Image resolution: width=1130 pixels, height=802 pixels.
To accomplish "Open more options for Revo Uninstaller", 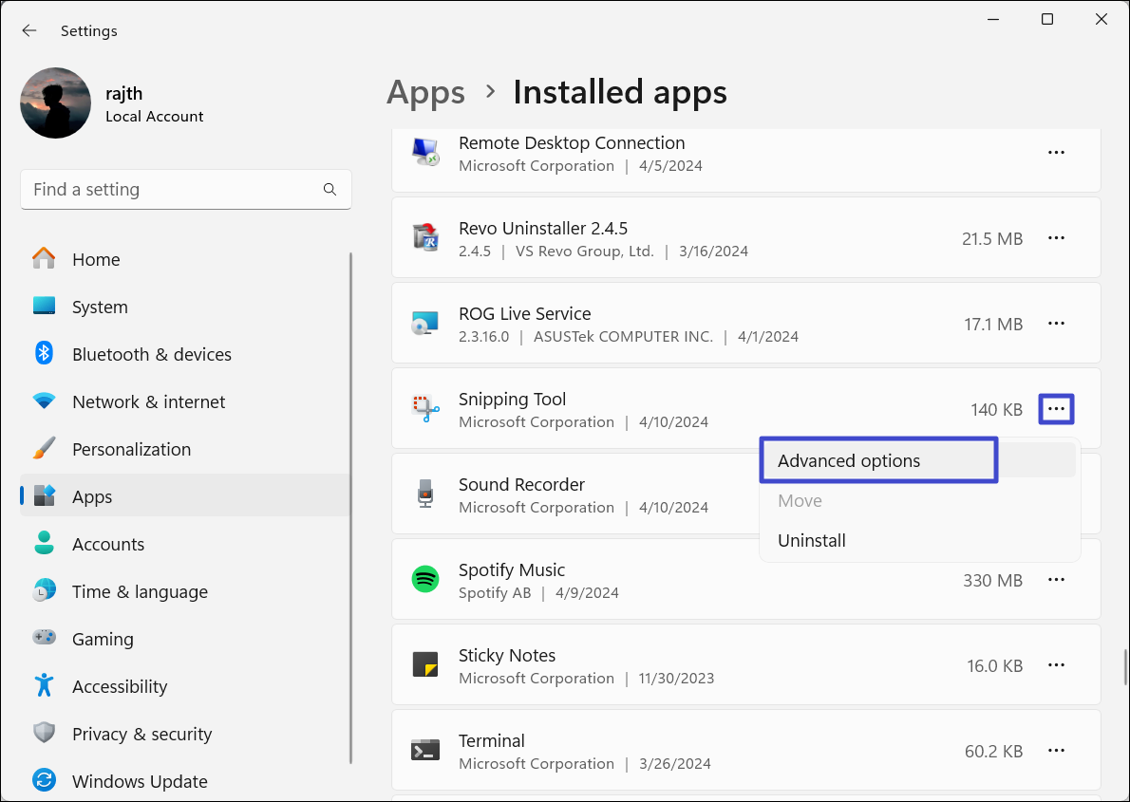I will point(1056,237).
